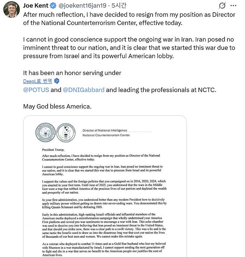Translate the post via the DeepL로 번역 link
The height and width of the screenshot is (257, 245).
point(37,81)
